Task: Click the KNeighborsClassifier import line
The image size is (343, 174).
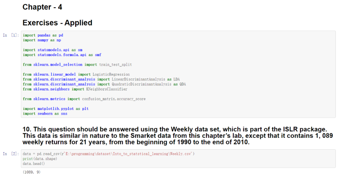Action: click(x=75, y=89)
